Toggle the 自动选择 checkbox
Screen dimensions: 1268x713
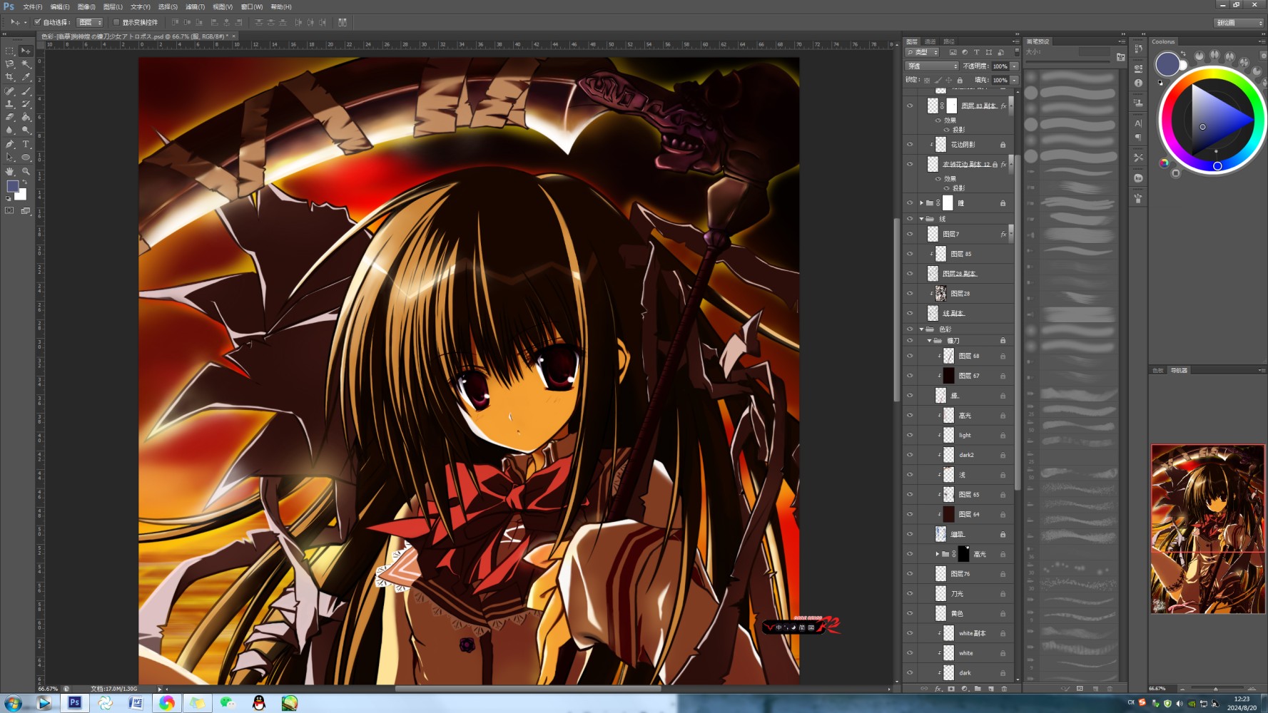click(x=37, y=22)
